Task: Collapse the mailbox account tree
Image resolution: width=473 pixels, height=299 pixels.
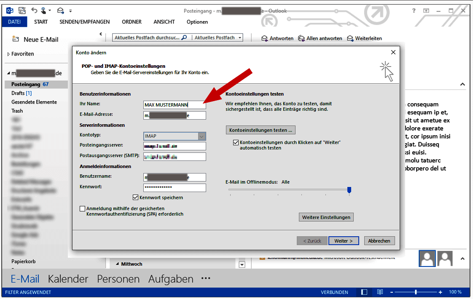Action: [8, 73]
